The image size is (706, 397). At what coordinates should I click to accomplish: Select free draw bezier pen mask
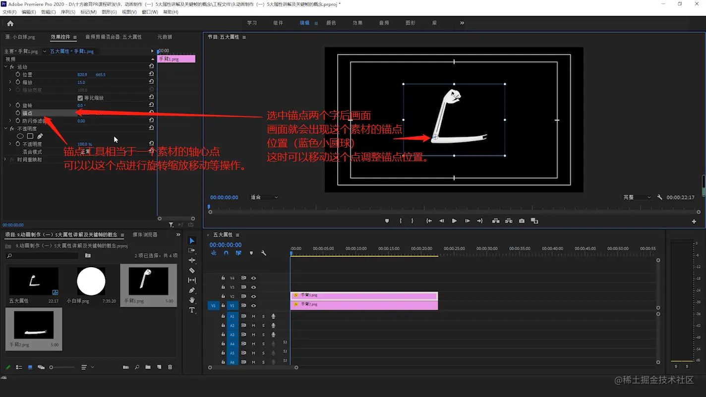tap(40, 136)
